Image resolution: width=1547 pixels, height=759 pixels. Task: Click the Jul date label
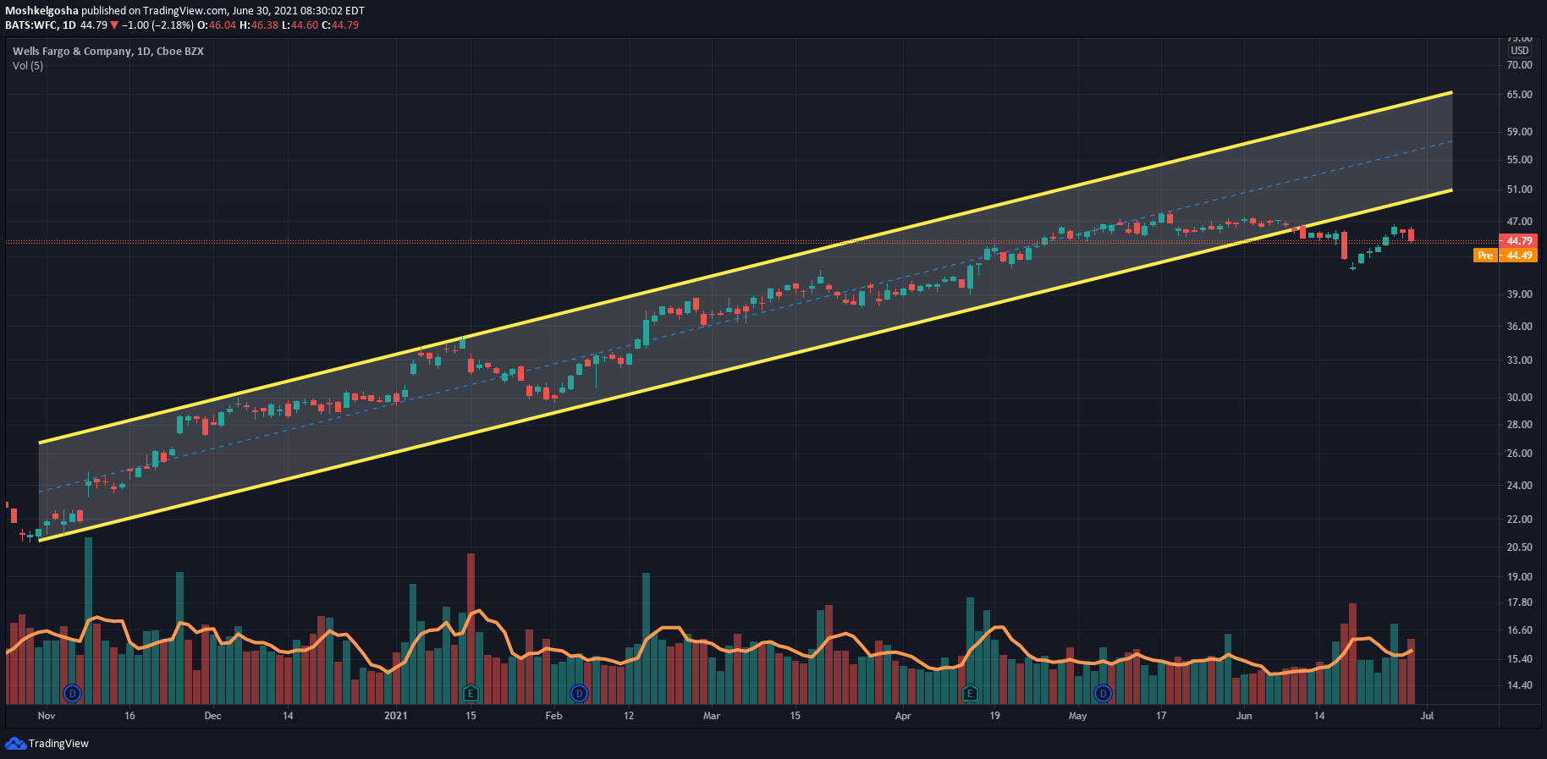click(x=1427, y=716)
